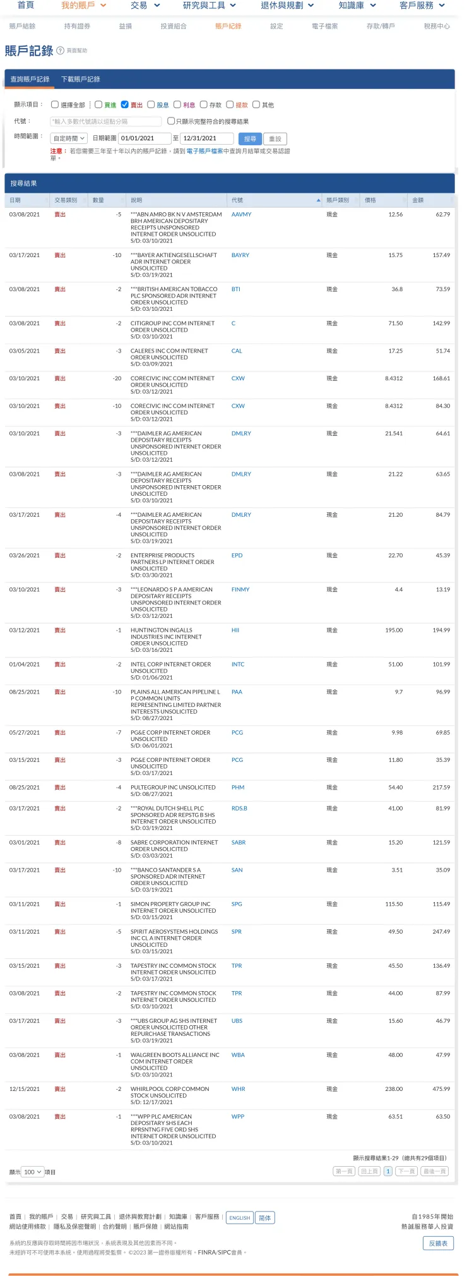Enable 只顯示完整符合的搜尋結果 checkbox
This screenshot has height=1276, width=467.
[x=171, y=121]
